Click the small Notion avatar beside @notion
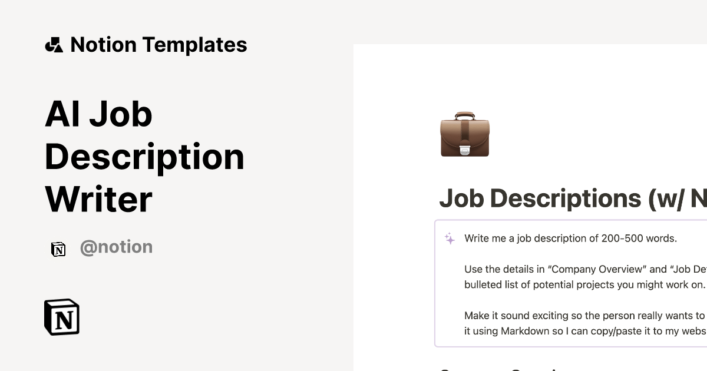This screenshot has width=707, height=371. coord(58,249)
